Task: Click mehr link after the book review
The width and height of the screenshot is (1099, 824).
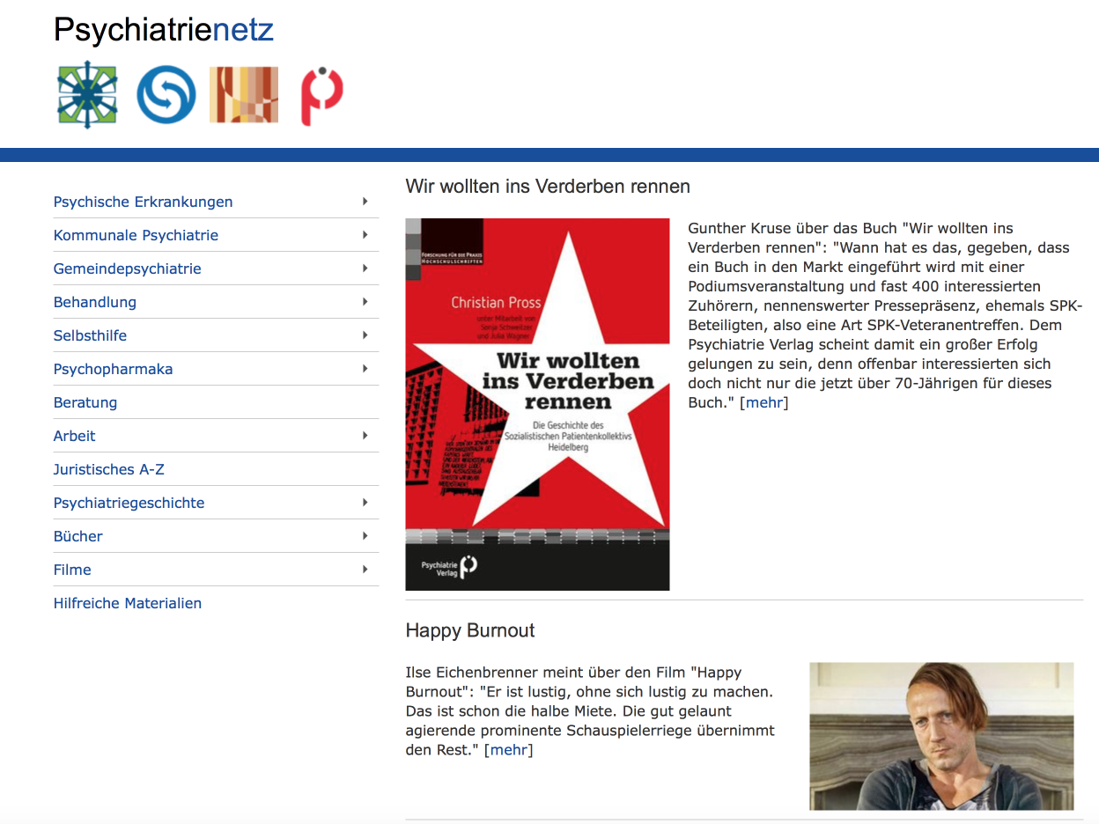Action: pyautogui.click(x=763, y=402)
